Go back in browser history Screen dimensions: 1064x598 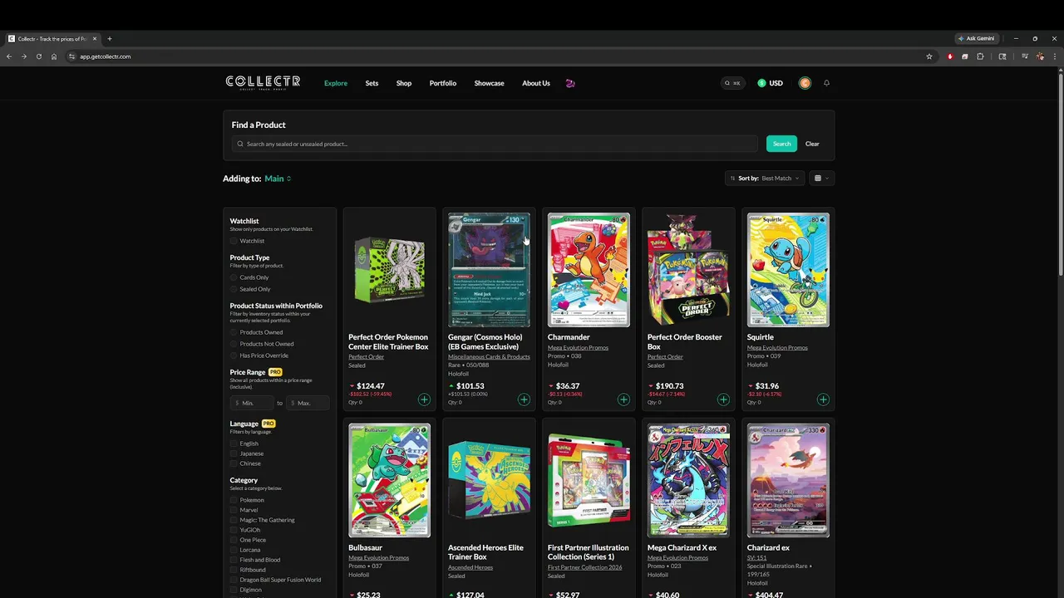[x=9, y=56]
